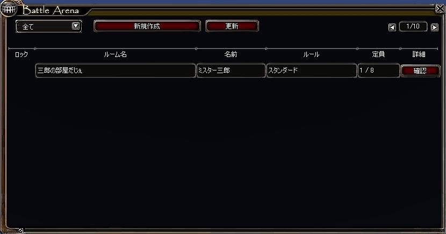The height and width of the screenshot is (234, 446).
Task: Refresh the room list with 更新
Action: pos(232,26)
